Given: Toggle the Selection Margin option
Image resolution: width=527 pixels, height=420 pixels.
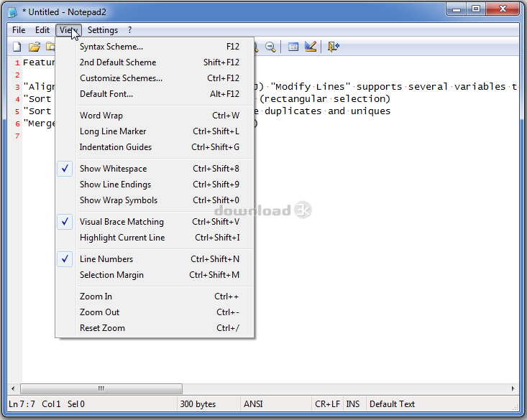Looking at the screenshot, I should point(155,275).
